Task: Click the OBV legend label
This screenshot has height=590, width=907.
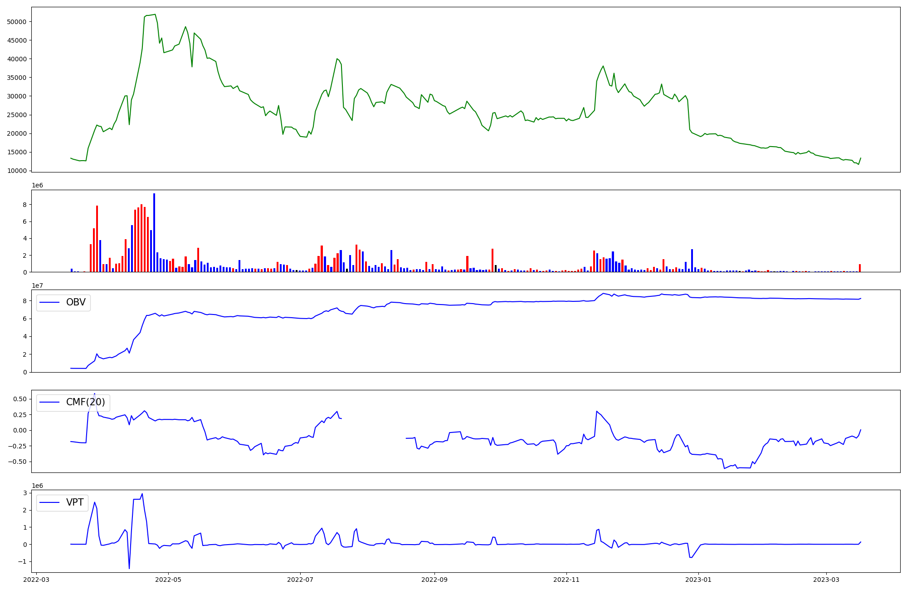Action: coord(76,302)
